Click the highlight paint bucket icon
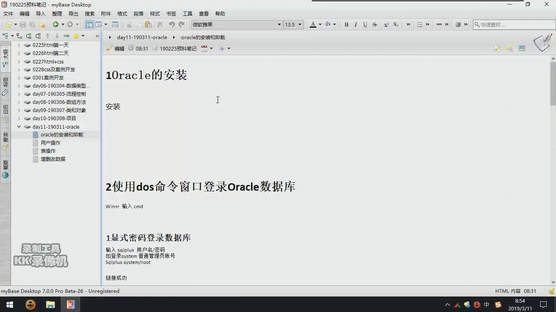The image size is (556, 312). pyautogui.click(x=328, y=24)
